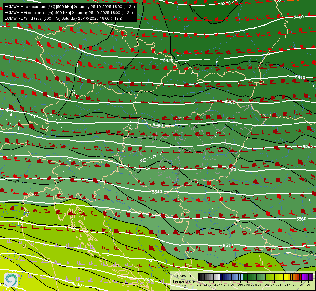The image size is (316, 291).
Task: Click the 5500 geopotential contour label
Action: pos(308,146)
